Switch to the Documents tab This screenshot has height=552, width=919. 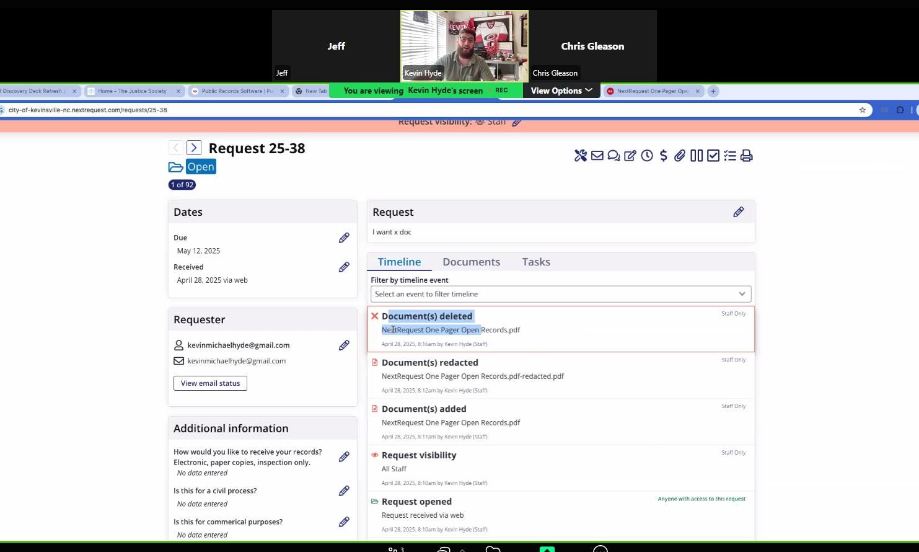472,262
